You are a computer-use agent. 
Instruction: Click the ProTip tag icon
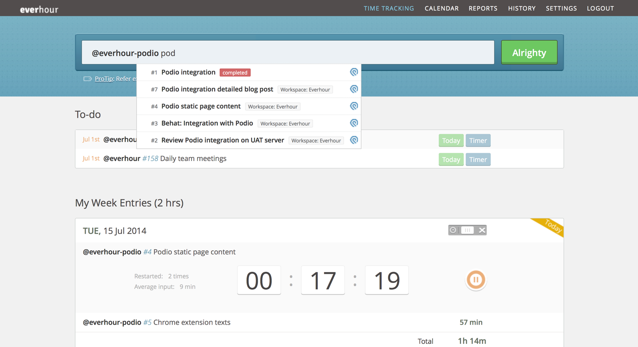[87, 79]
